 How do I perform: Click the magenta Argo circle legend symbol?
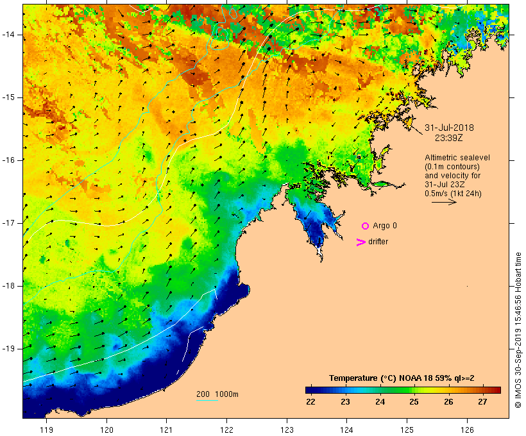(366, 226)
